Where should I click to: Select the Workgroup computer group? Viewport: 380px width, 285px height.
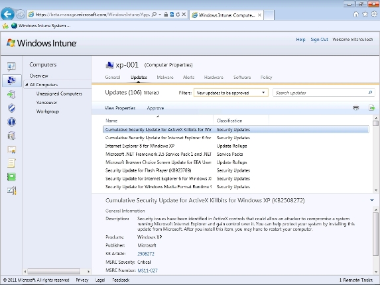(48, 111)
